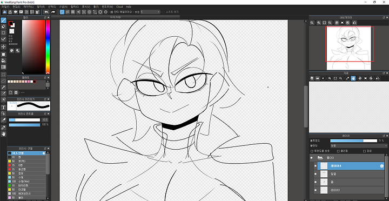Click the brush size slider

pos(24,120)
